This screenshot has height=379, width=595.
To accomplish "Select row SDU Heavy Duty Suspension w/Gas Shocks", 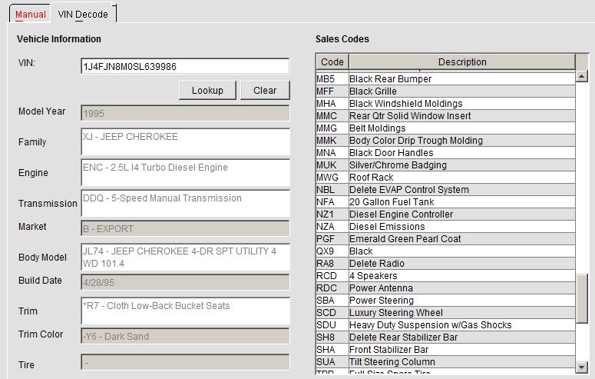I will coord(445,324).
